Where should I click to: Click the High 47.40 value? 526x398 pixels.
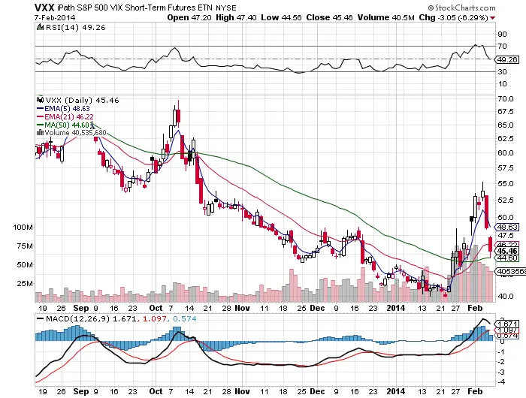point(236,17)
